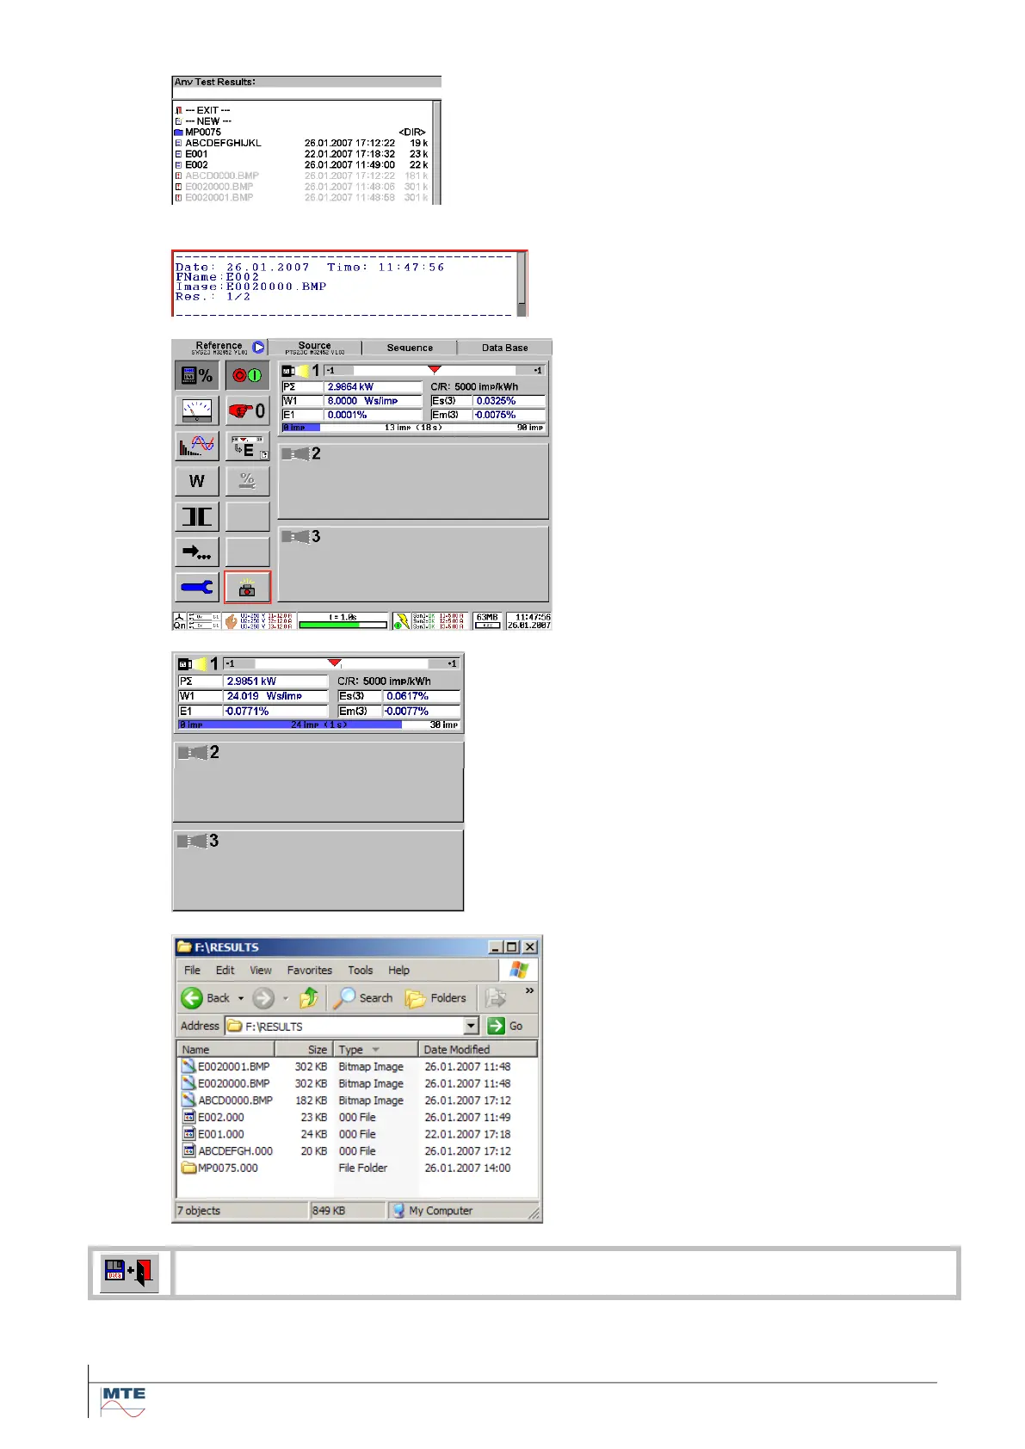This screenshot has height=1449, width=1025.
Task: Sort by the Size column header
Action: pyautogui.click(x=303, y=1050)
